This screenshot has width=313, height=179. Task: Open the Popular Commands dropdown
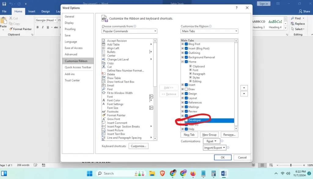129,31
